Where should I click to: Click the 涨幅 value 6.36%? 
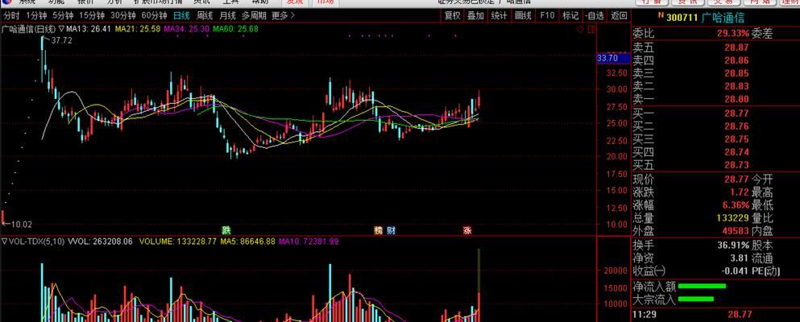pyautogui.click(x=736, y=205)
